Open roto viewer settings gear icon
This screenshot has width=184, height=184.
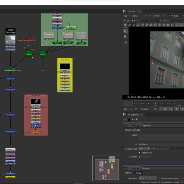(x=125, y=25)
